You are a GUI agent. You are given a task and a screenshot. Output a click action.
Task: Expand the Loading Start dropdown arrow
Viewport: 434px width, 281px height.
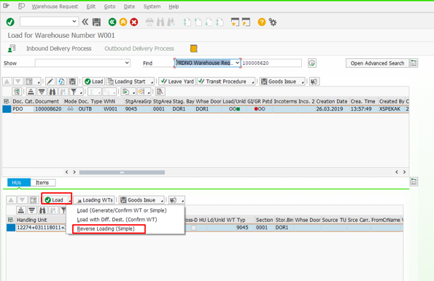[x=152, y=82]
